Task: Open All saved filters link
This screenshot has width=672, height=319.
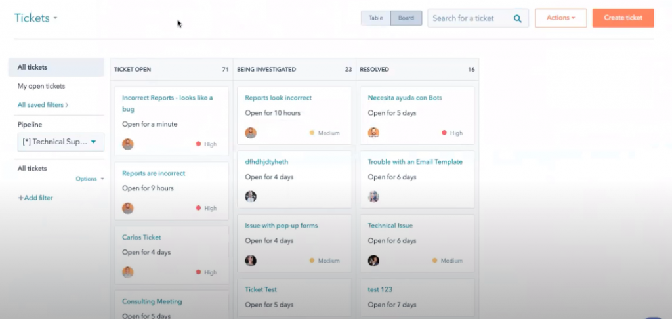Action: point(43,104)
